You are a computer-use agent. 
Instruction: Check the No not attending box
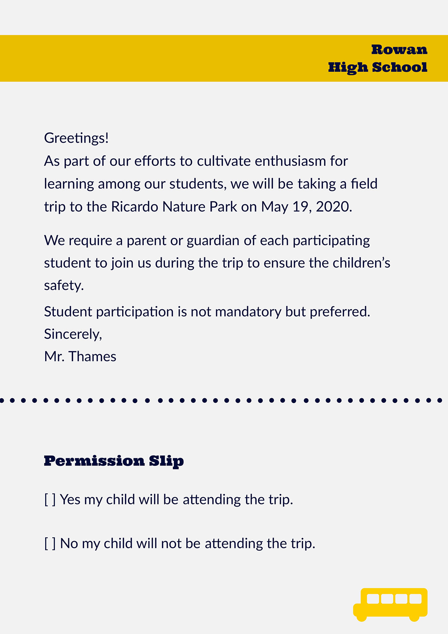(x=50, y=544)
